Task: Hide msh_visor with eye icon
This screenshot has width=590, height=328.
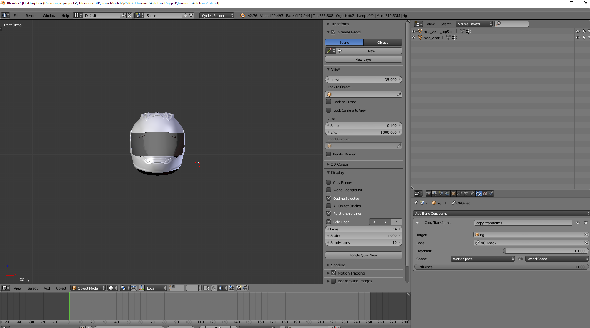Action: click(577, 38)
